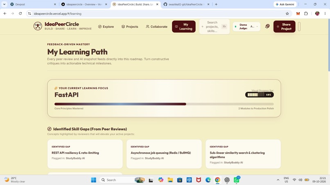Open the MetaMask fox extension
330x185 pixels.
[298, 13]
